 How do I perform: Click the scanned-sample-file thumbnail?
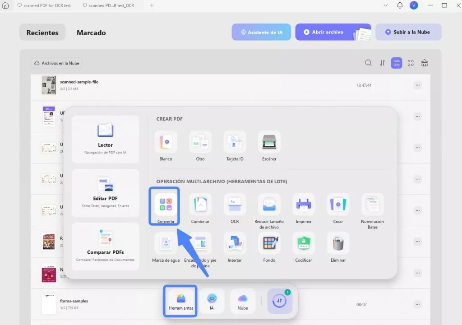pyautogui.click(x=49, y=85)
